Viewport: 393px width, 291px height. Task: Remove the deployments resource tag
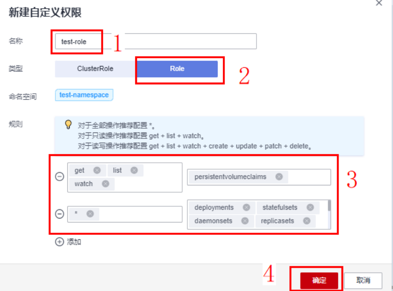click(246, 207)
